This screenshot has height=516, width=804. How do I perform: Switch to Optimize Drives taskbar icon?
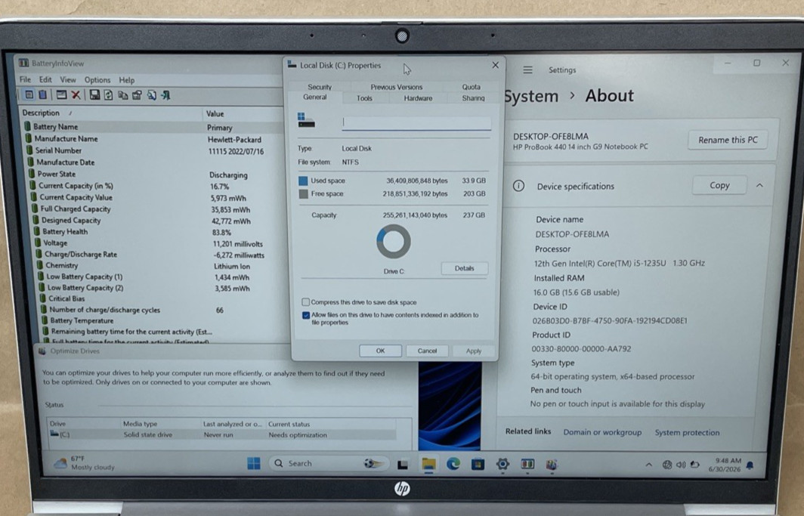[552, 464]
